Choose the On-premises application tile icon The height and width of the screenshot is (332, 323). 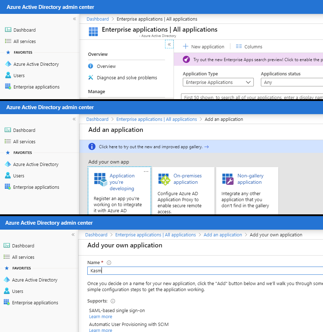164,179
